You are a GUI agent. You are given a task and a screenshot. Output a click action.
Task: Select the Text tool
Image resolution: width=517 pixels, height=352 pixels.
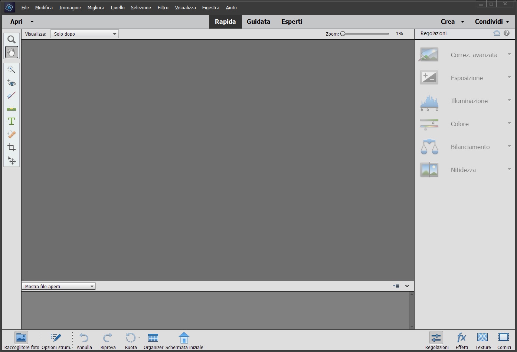(x=12, y=121)
